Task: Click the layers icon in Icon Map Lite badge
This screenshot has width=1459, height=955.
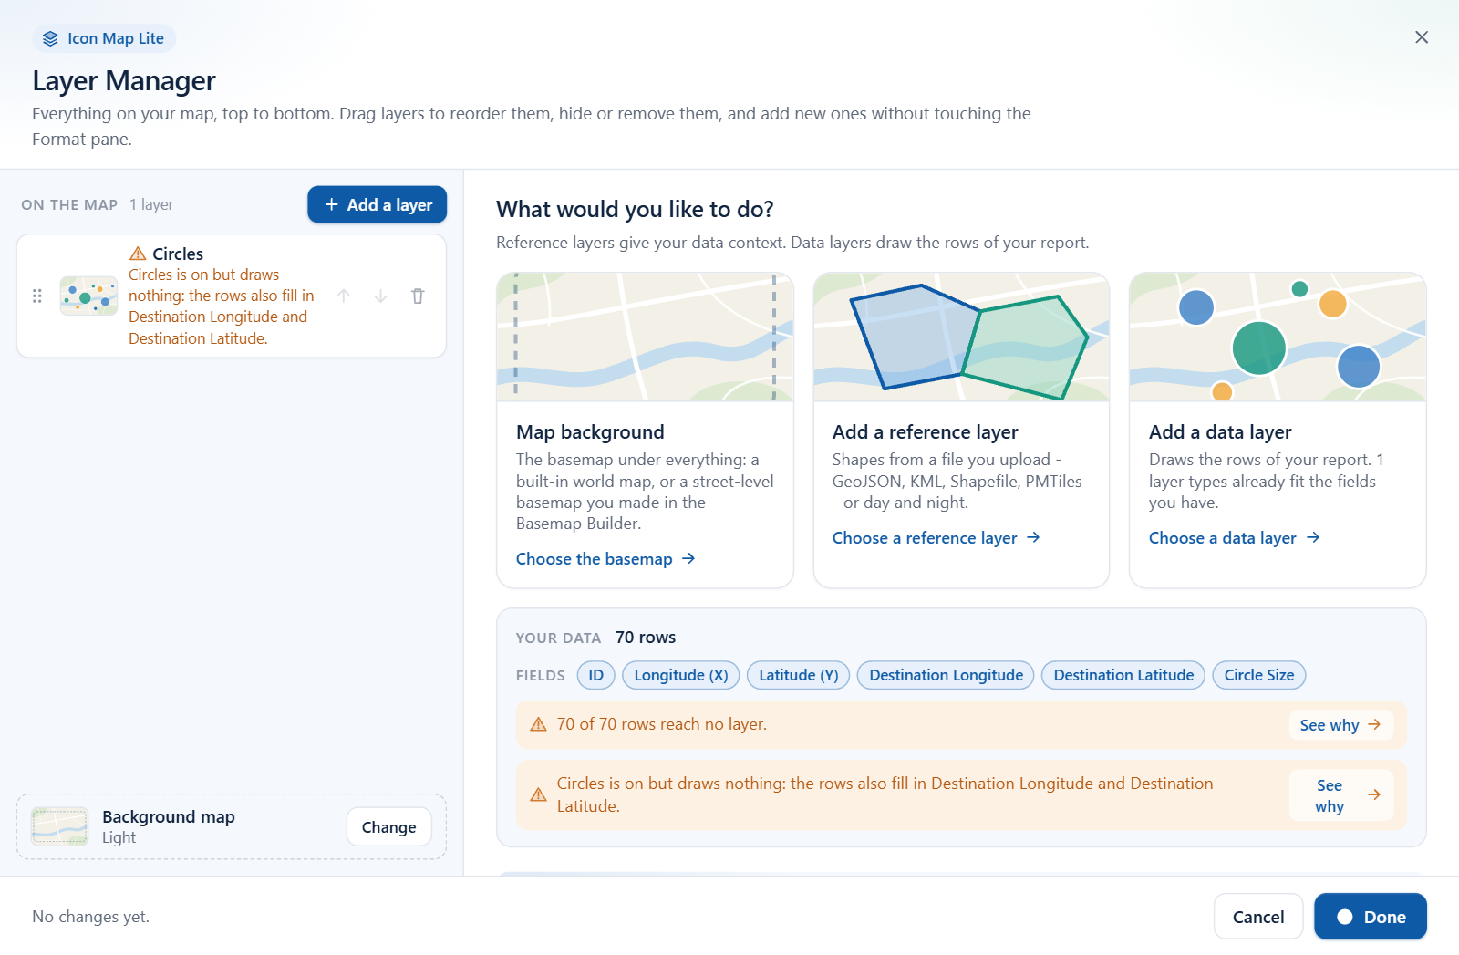Action: click(x=50, y=38)
